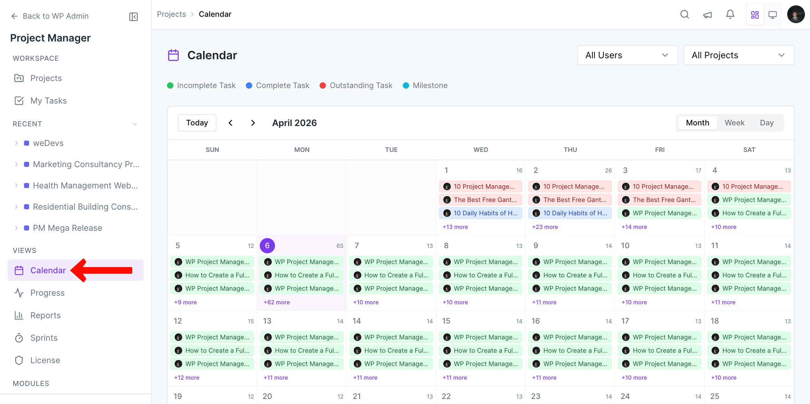The width and height of the screenshot is (810, 404).
Task: Expand the weDevs project in Recent
Action: (16, 143)
